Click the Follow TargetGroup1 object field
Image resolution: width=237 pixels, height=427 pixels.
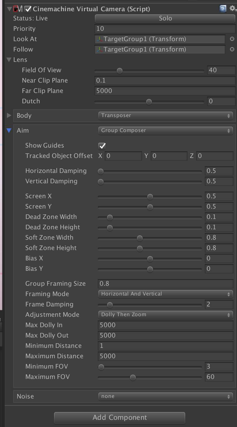pos(160,49)
